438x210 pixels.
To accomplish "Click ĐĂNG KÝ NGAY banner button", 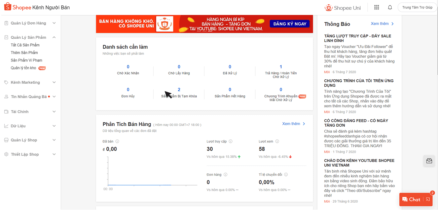I will point(289,24).
